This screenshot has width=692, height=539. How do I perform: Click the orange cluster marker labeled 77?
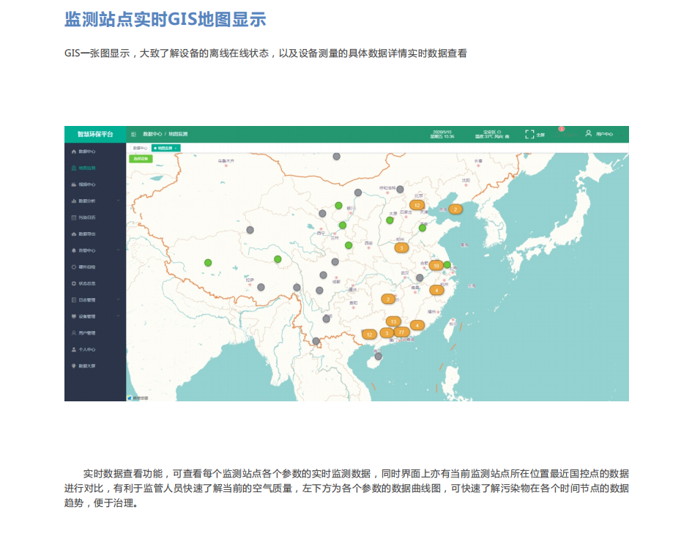(x=401, y=332)
